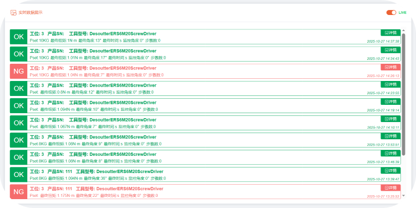Click the scrollbar up arrow
Screen dimensions: 416x208
(x=404, y=31)
